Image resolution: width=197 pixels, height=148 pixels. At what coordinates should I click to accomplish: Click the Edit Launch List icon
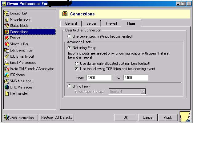click(x=7, y=50)
